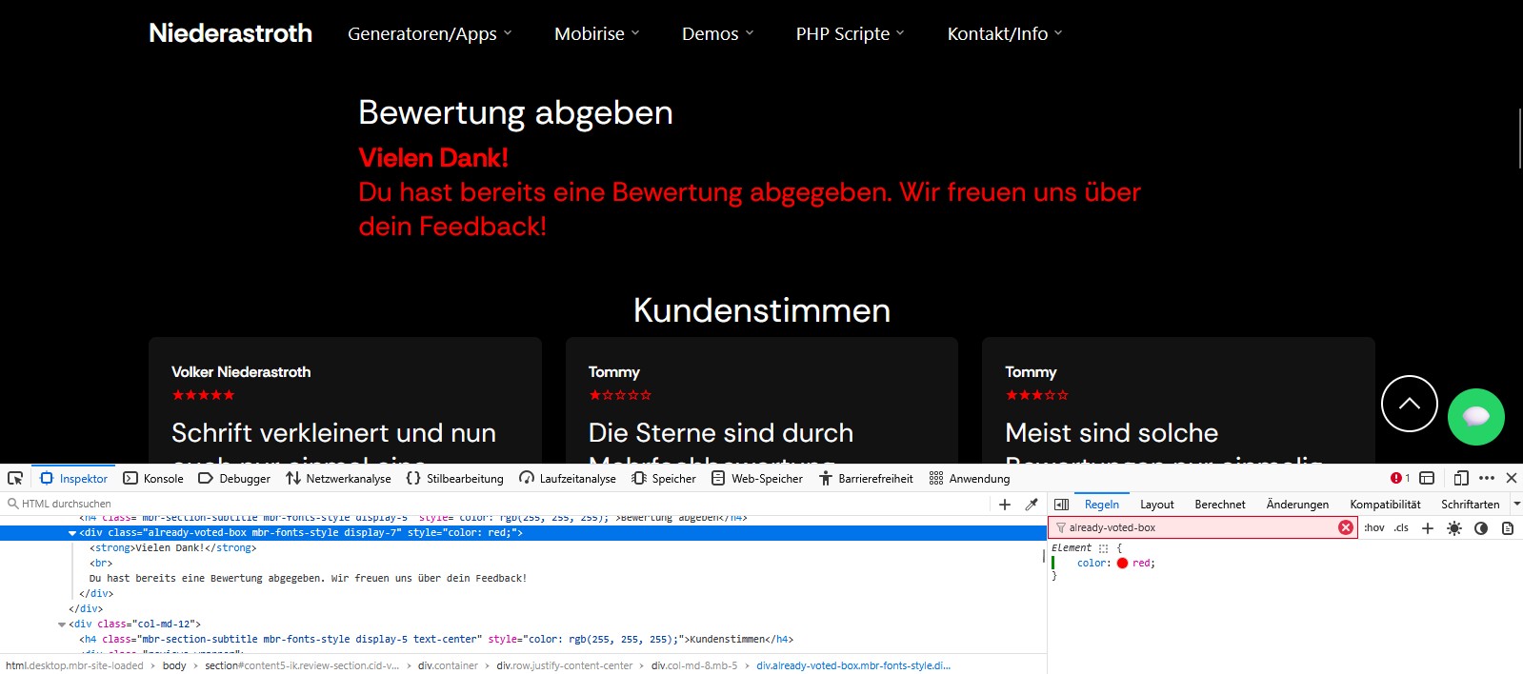Toggle the :hov pseudo-class panel
The image size is (1523, 674).
pos(1373,527)
